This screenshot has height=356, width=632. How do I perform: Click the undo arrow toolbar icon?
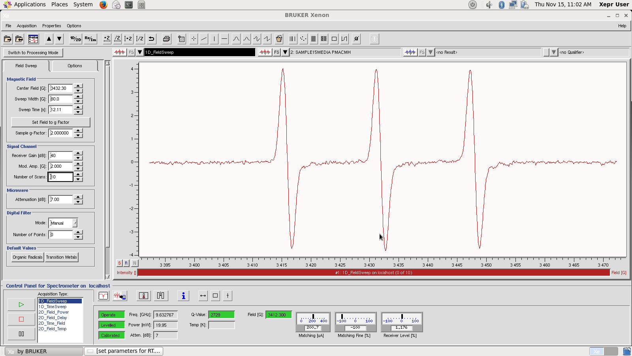coord(151,39)
